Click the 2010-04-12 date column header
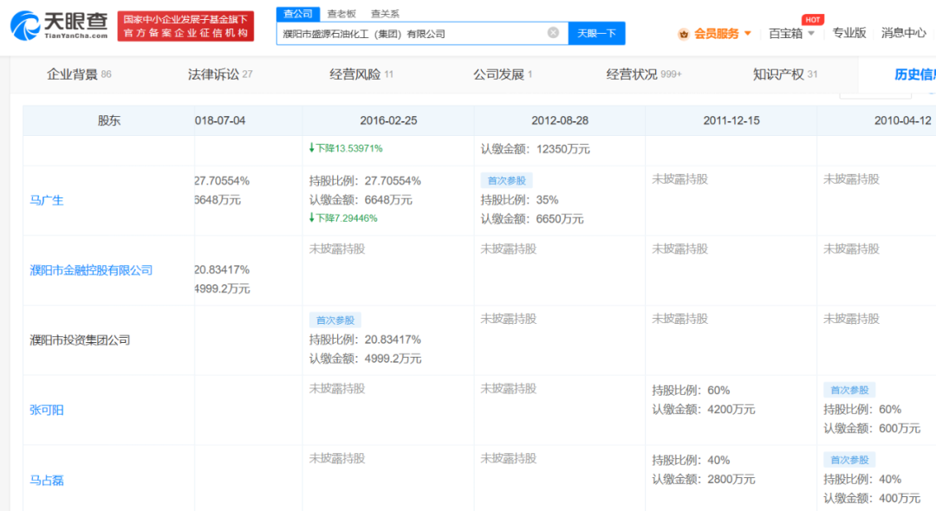Screen dimensions: 936x511 click(902, 120)
